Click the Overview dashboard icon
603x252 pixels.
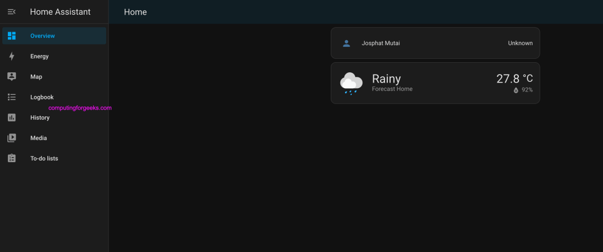[x=11, y=36]
